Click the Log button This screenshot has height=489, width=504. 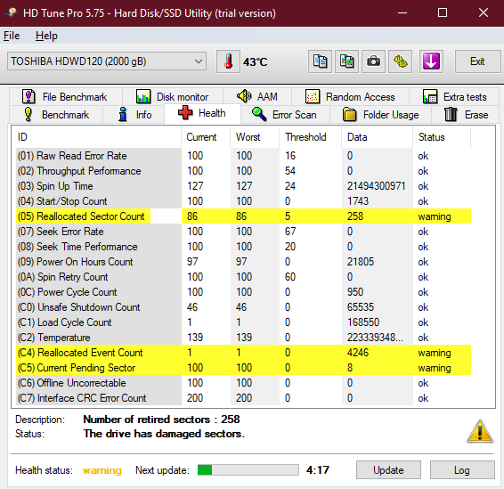coord(462,470)
